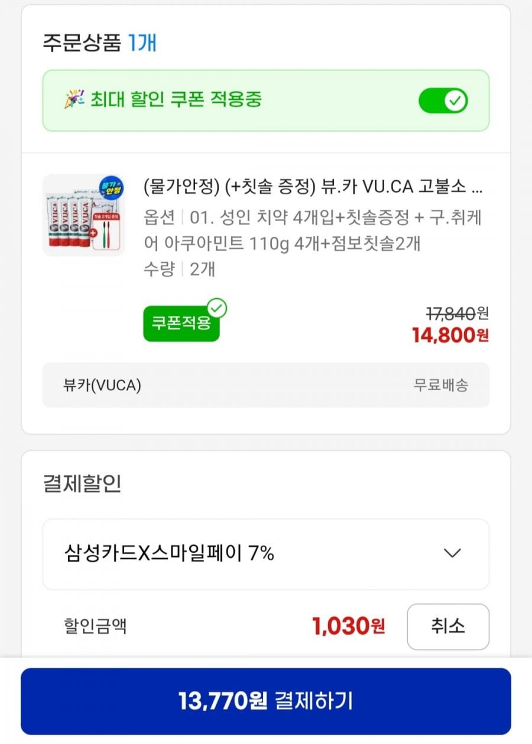Expand the payment discount chevron arrow
This screenshot has height=744, width=532.
[x=452, y=553]
